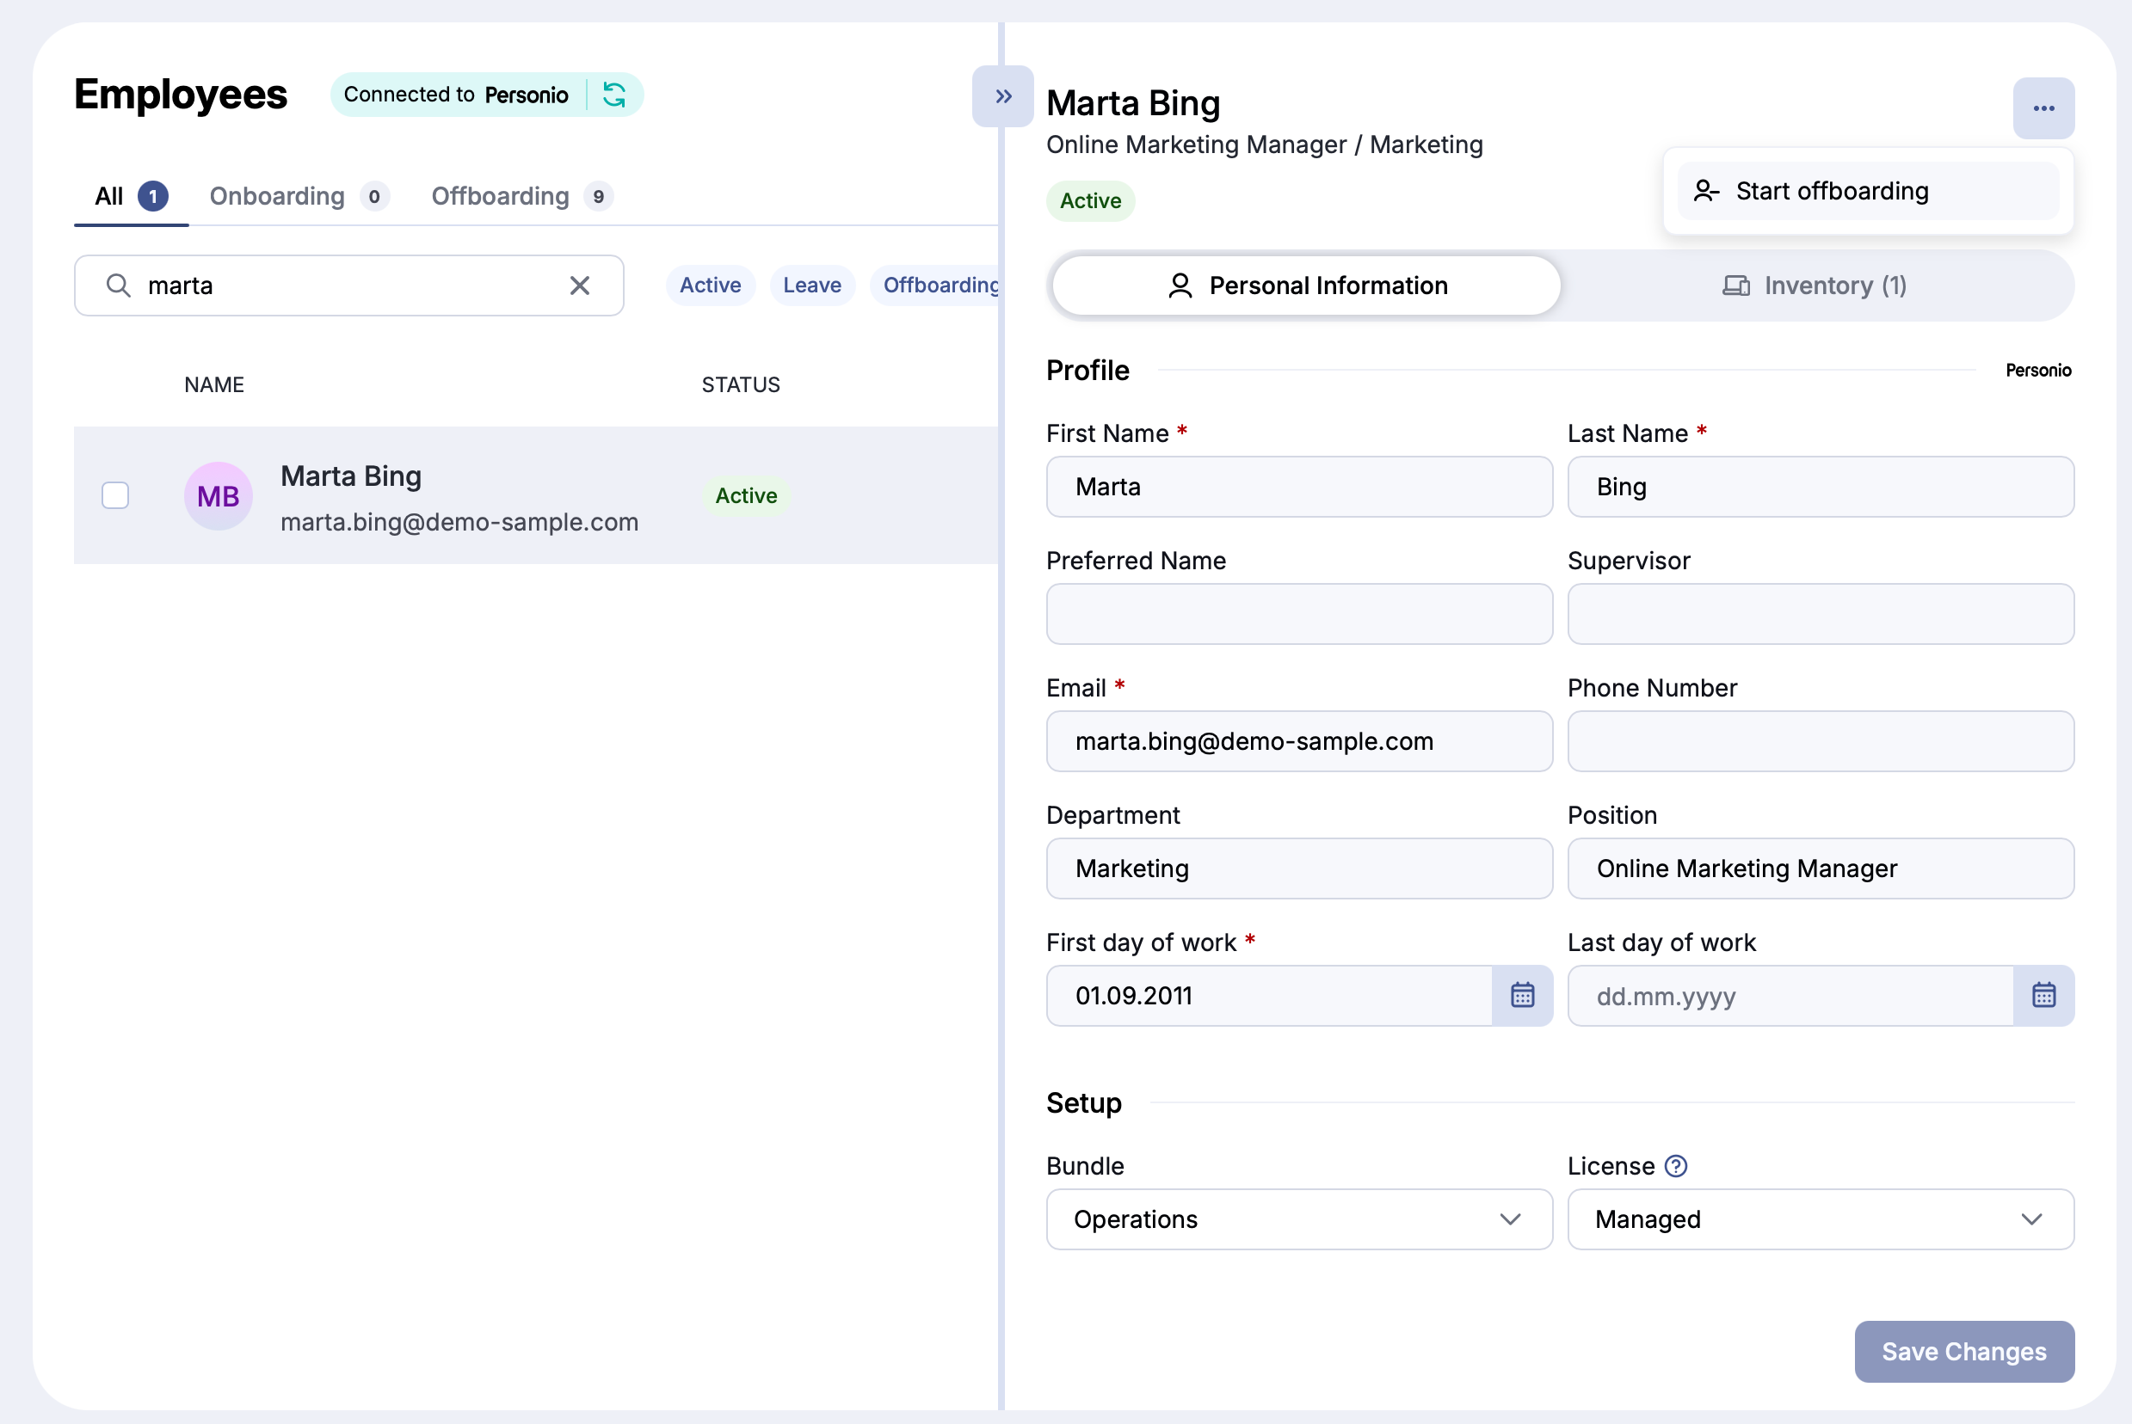Click the search magnifier icon
The width and height of the screenshot is (2132, 1424).
(118, 285)
